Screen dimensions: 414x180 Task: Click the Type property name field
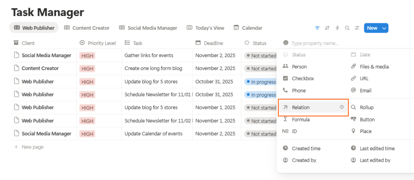(315, 43)
